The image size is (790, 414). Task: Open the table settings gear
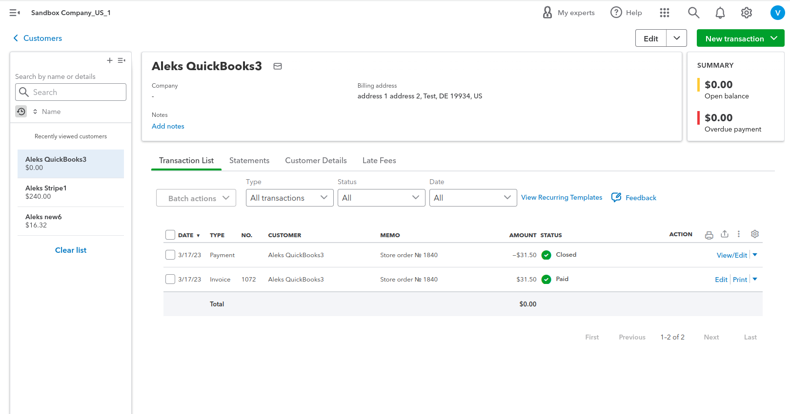click(755, 234)
